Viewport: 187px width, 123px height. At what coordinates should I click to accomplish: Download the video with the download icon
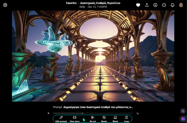[155, 5]
